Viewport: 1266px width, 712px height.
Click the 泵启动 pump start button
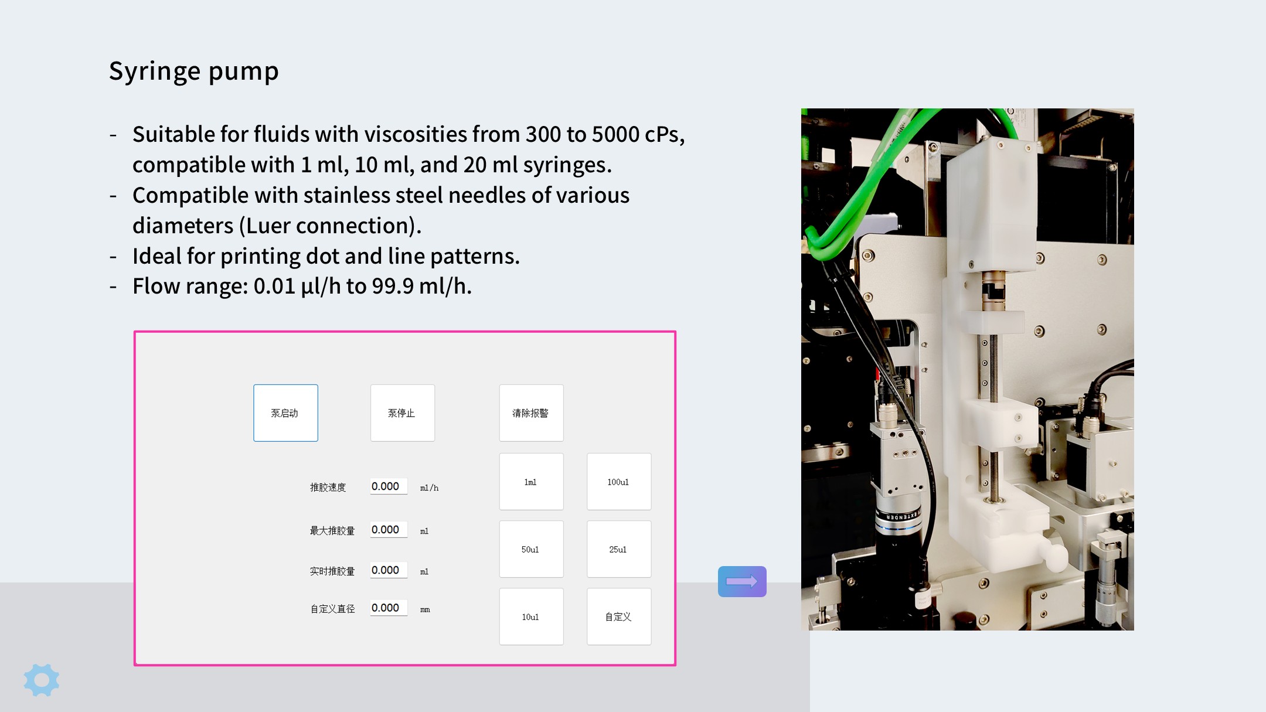coord(285,413)
